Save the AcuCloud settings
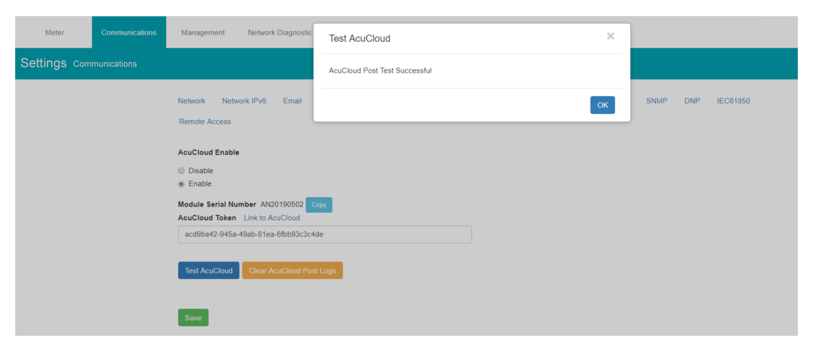The image size is (813, 352). [x=193, y=318]
